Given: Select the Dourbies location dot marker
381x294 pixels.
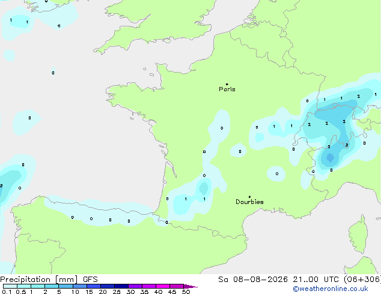Looking at the screenshot, I should (x=249, y=197).
